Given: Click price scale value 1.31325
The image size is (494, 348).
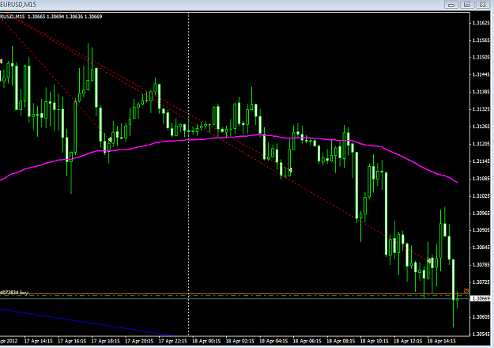Looking at the screenshot, I should tap(481, 109).
